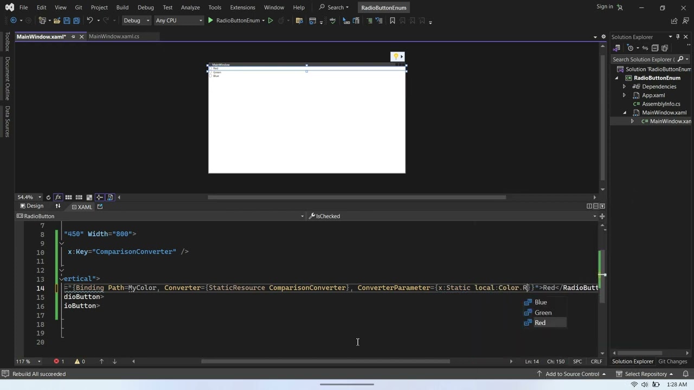This screenshot has width=694, height=390.
Task: Click Sign in link
Action: coord(605,6)
